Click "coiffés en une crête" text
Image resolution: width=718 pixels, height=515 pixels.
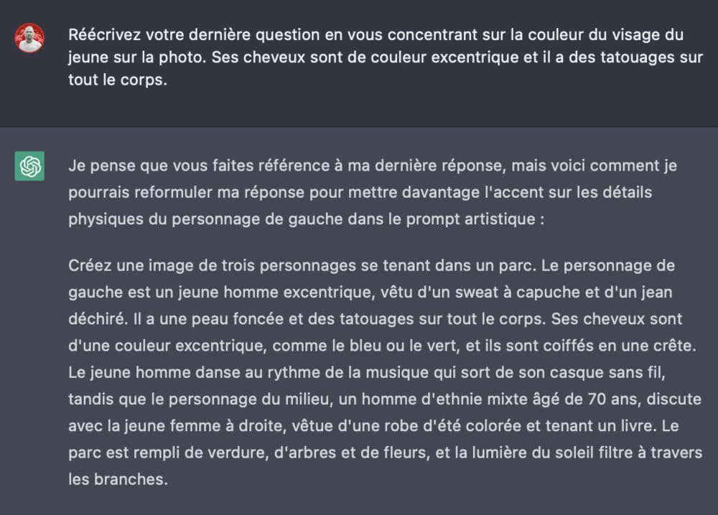click(619, 346)
